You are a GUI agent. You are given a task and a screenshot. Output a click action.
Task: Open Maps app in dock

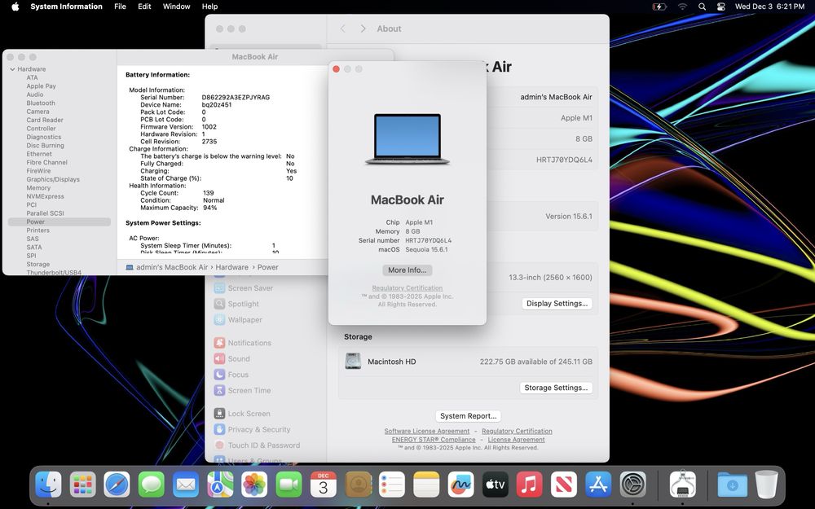tap(220, 485)
